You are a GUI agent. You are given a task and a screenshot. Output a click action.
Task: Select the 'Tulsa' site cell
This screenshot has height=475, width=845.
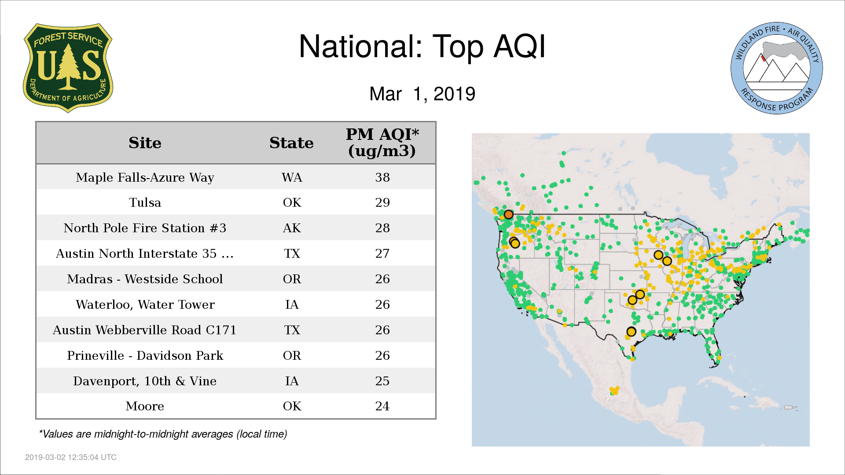pos(145,203)
